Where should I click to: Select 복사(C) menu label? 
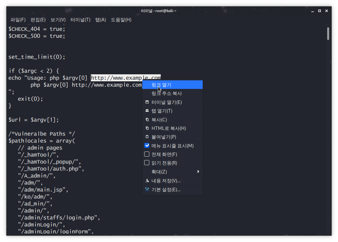point(159,120)
